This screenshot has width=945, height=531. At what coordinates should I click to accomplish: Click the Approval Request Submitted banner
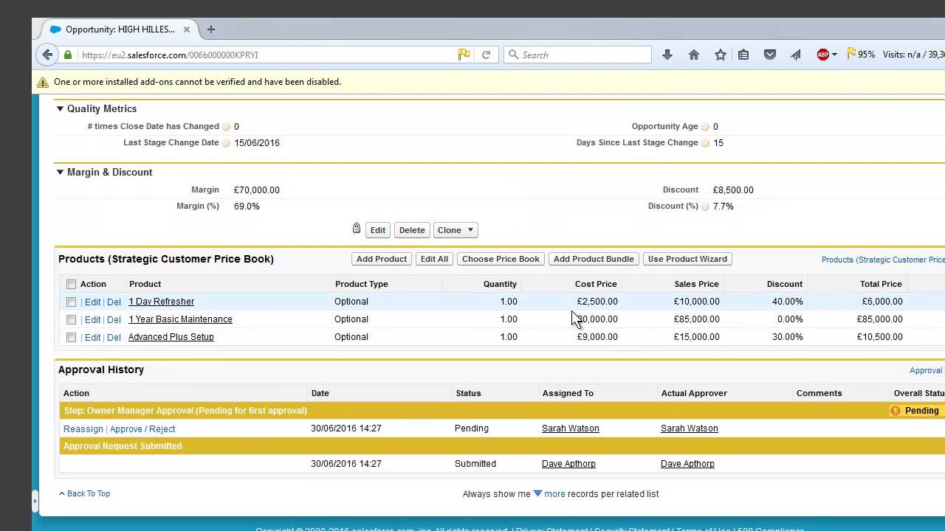502,446
